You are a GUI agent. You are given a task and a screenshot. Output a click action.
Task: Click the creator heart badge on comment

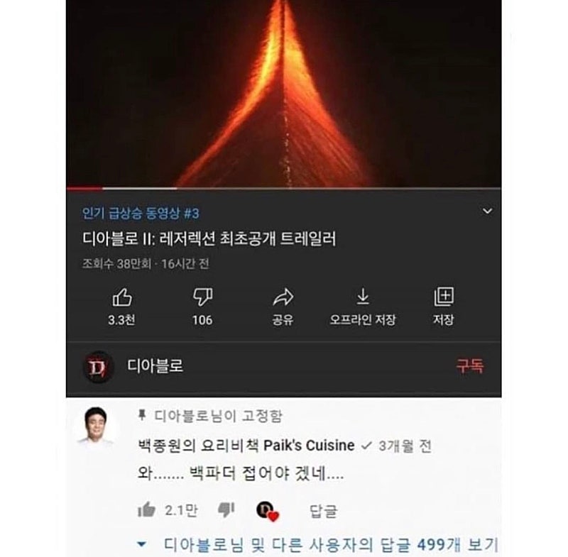[268, 512]
